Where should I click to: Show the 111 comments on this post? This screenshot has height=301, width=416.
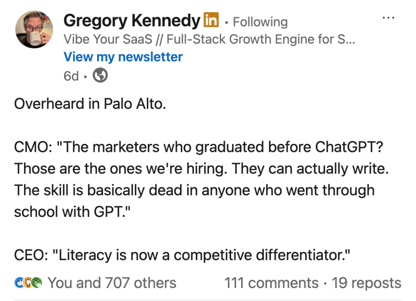pyautogui.click(x=271, y=283)
